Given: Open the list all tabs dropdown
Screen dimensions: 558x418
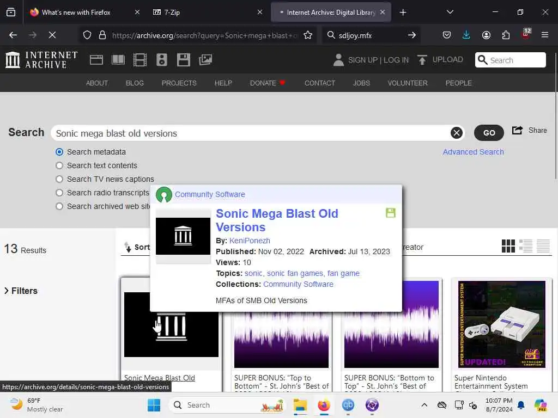Looking at the screenshot, I should click(450, 12).
